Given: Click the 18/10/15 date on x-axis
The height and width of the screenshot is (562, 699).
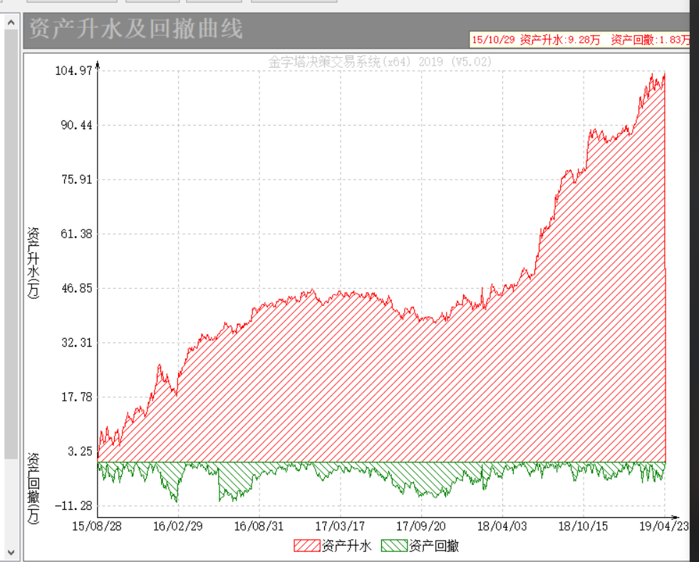Looking at the screenshot, I should [x=584, y=526].
